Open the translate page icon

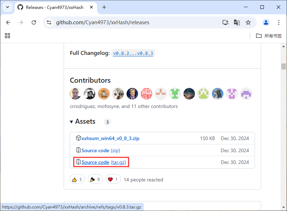coord(236,22)
